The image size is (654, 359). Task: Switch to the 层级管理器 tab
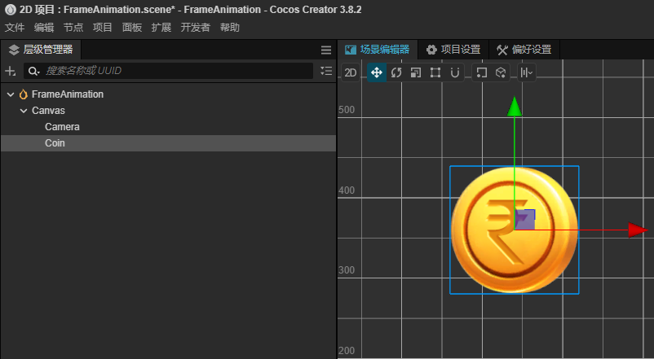(41, 50)
